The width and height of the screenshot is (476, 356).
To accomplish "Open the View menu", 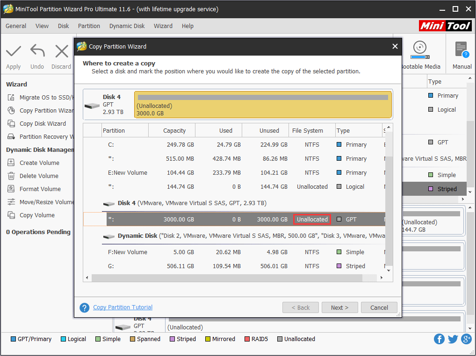I will click(42, 26).
